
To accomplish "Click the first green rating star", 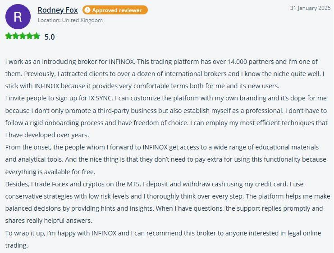I will pyautogui.click(x=9, y=36).
